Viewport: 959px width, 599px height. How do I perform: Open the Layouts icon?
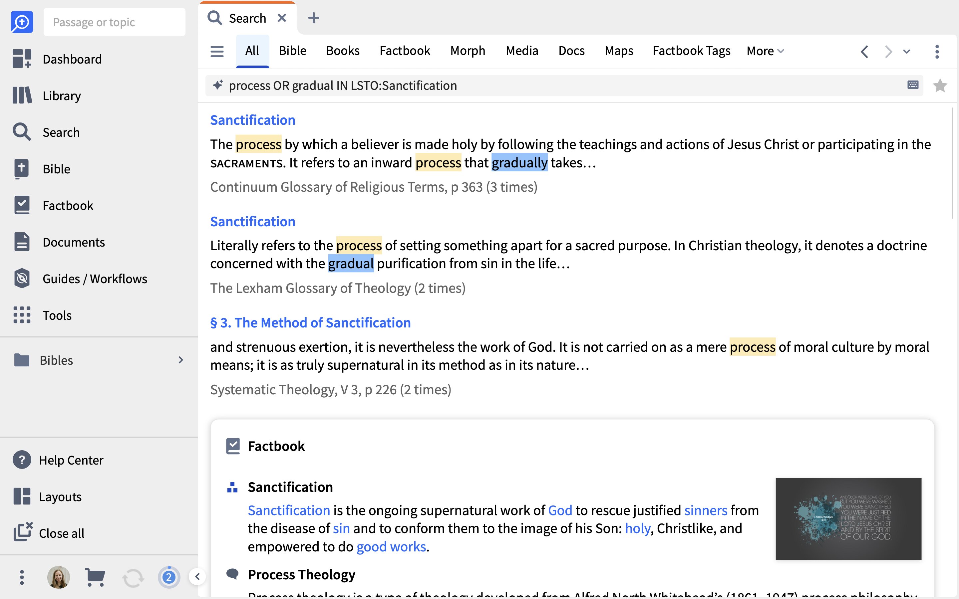22,497
